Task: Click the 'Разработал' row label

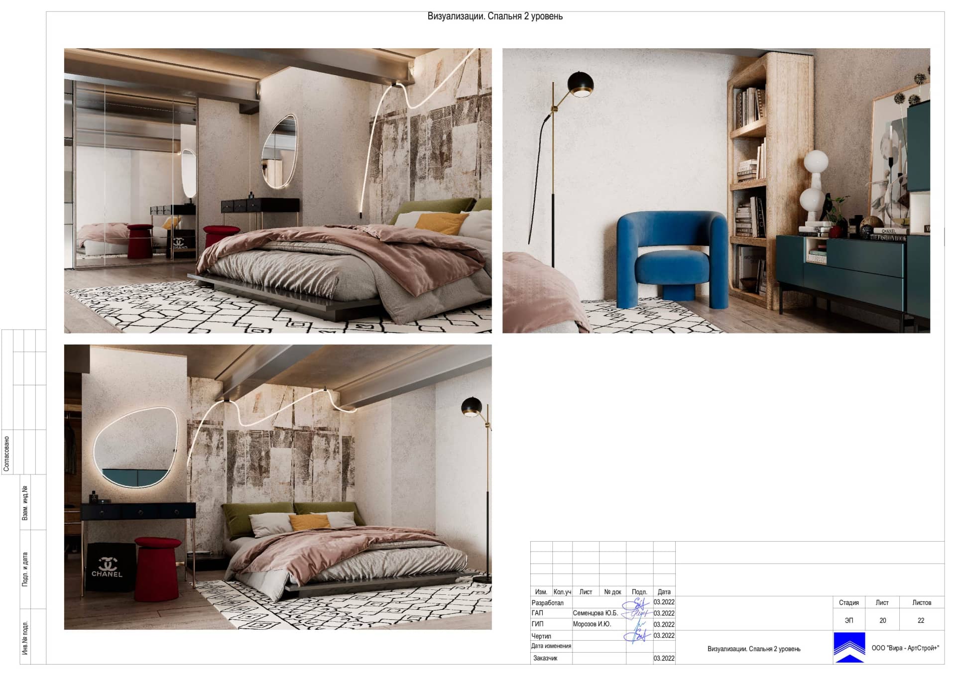Action: pos(547,603)
